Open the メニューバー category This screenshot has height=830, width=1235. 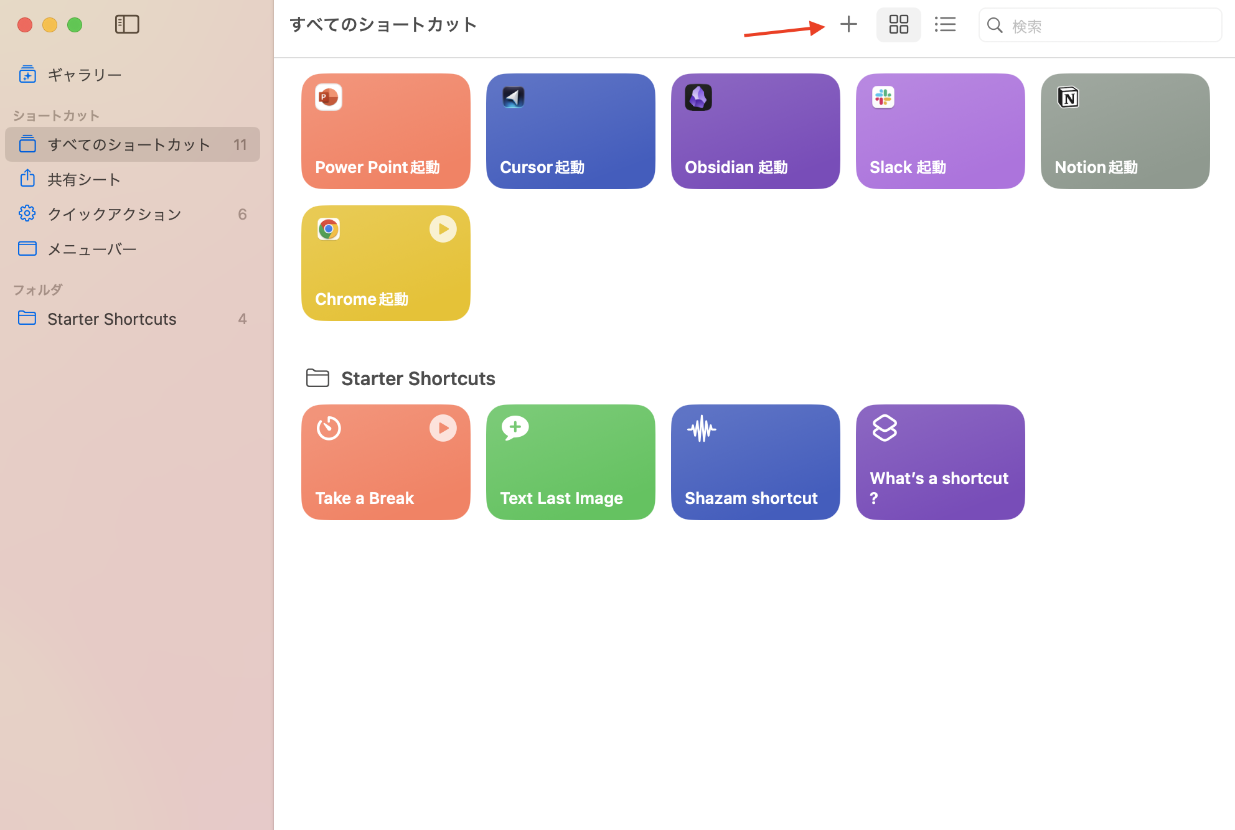[92, 249]
